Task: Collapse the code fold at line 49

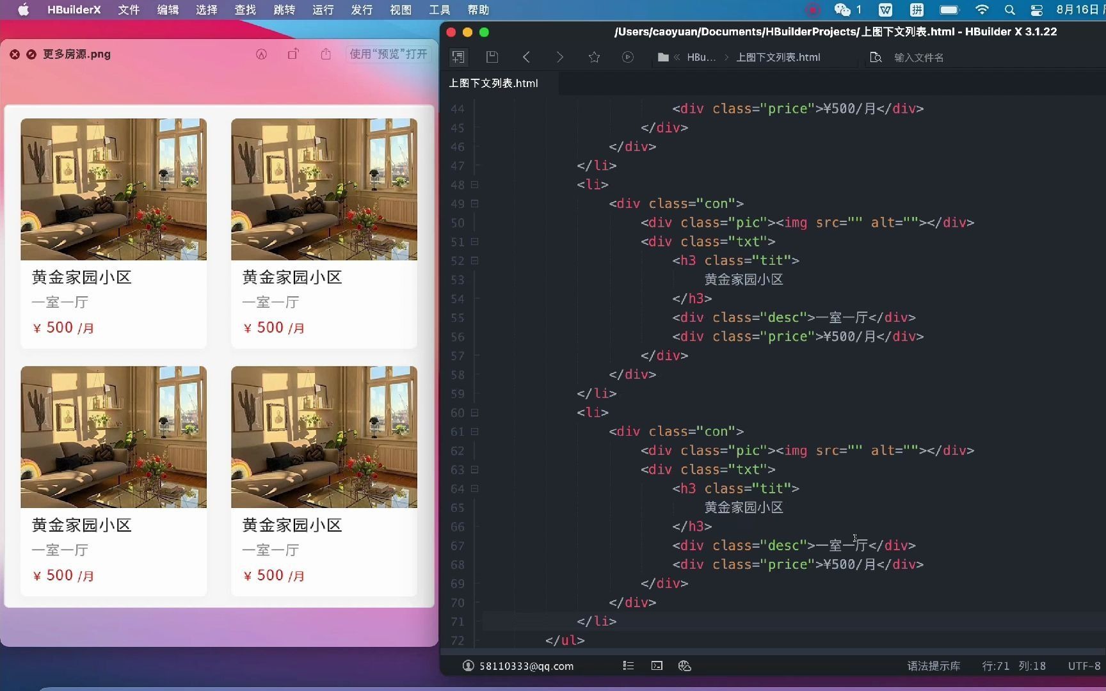Action: (475, 203)
